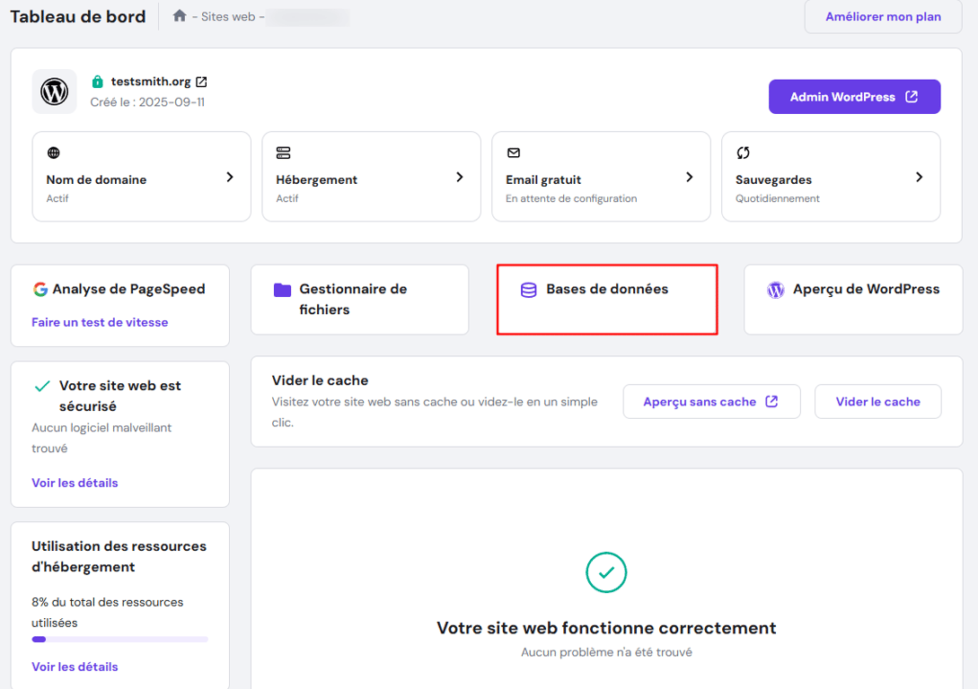The image size is (978, 689).
Task: Click the server icon on the Hébergement card
Action: [x=284, y=153]
